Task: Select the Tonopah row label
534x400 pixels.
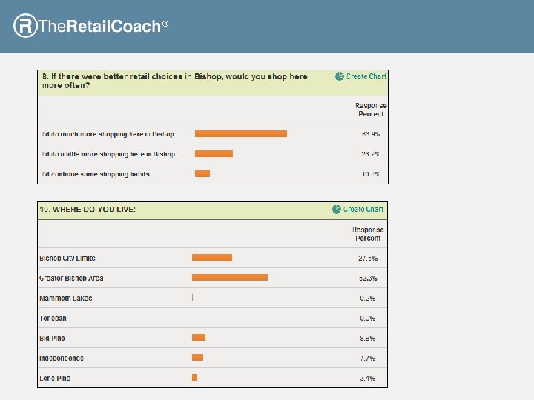Action: click(53, 319)
